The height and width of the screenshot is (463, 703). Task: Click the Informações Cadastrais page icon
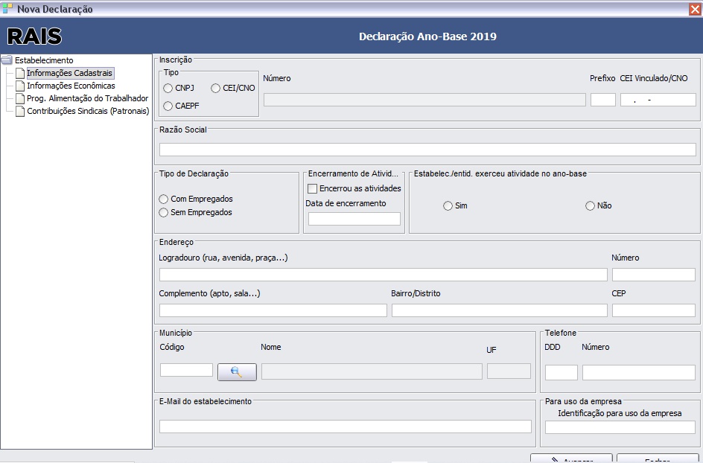coord(19,73)
